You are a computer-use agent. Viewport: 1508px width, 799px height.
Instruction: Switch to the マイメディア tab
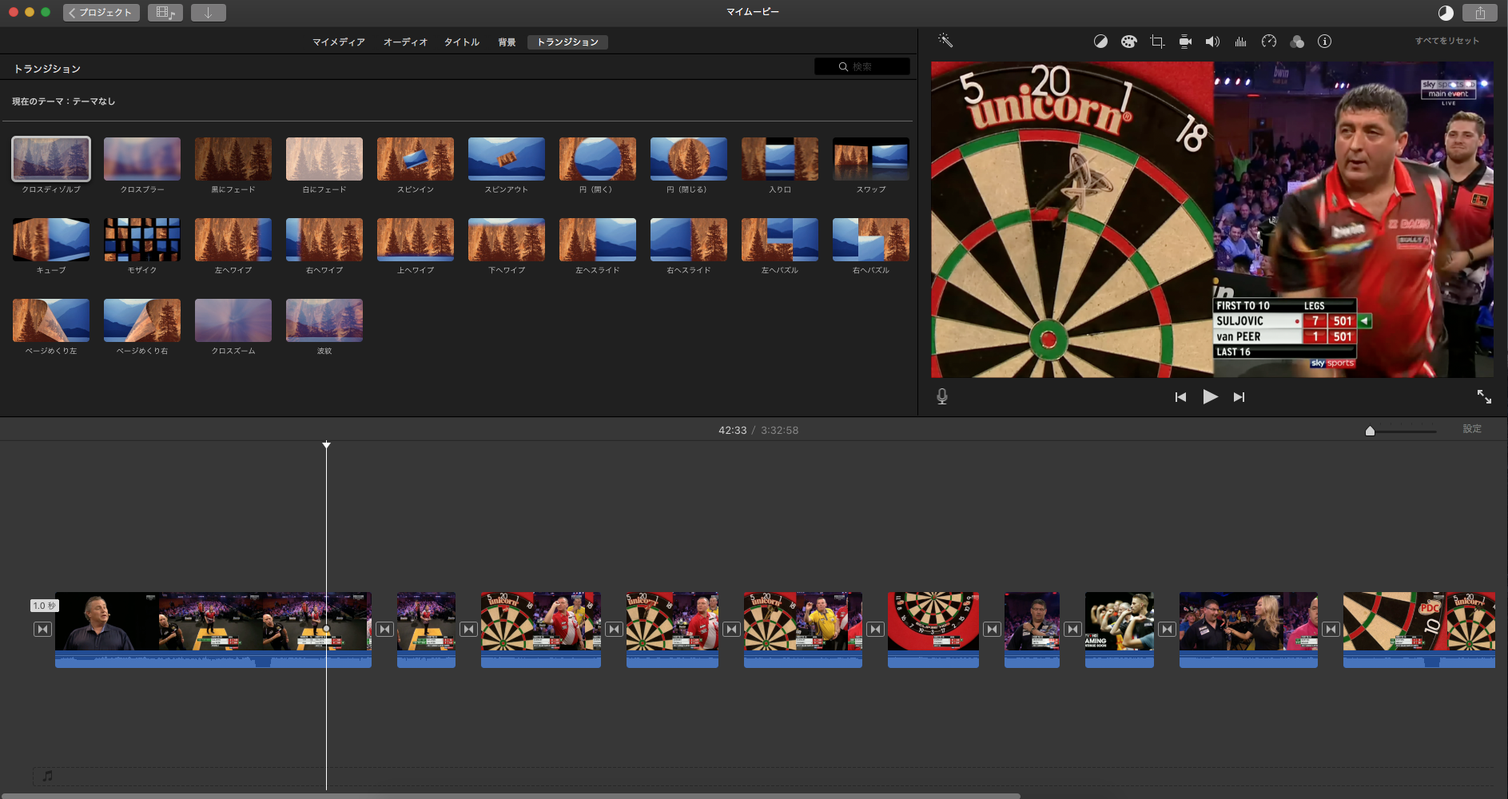pyautogui.click(x=338, y=42)
